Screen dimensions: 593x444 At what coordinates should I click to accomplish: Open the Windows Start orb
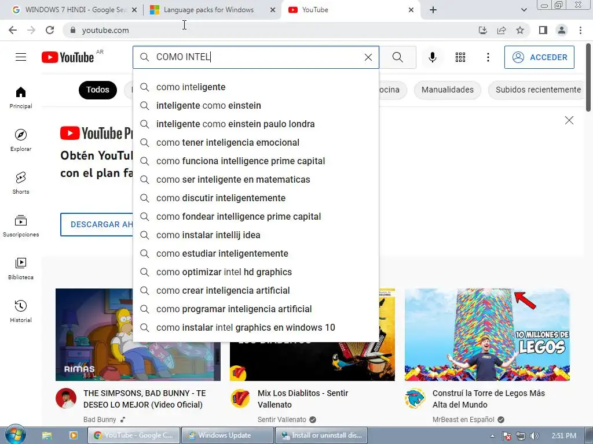coord(15,435)
